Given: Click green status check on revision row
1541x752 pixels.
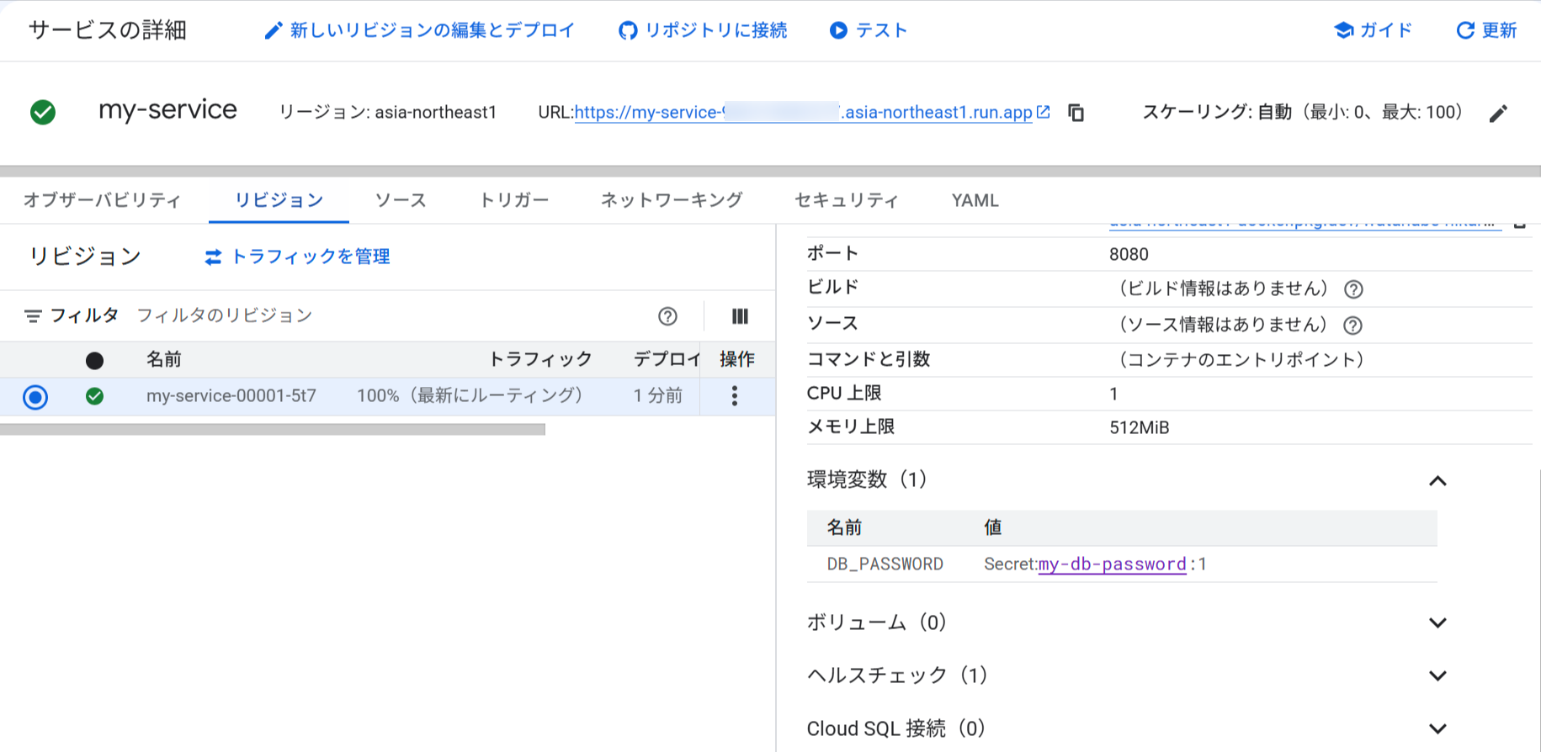Looking at the screenshot, I should point(95,396).
